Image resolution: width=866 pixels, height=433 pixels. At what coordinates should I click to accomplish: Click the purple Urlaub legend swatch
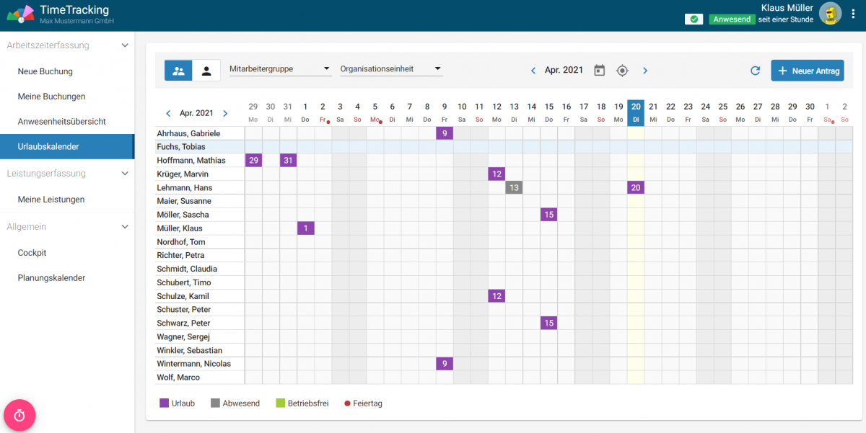point(163,403)
